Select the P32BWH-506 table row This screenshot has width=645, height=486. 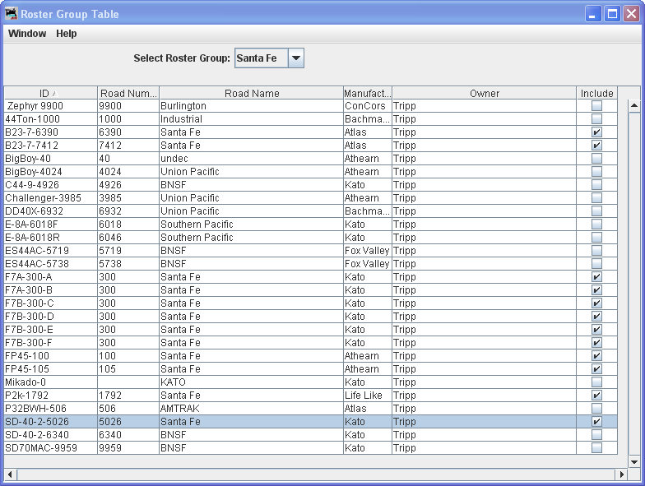tap(247, 409)
